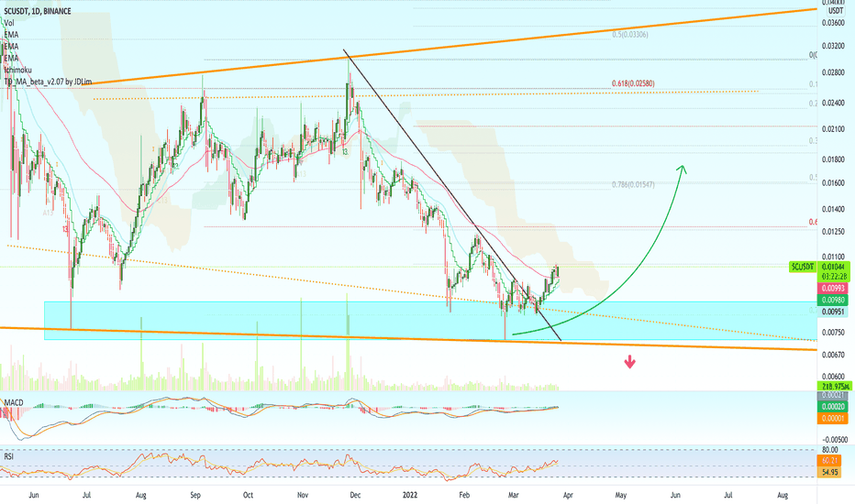Image resolution: width=855 pixels, height=504 pixels.
Task: Click the 0.01400 price axis label
Action: coord(833,209)
